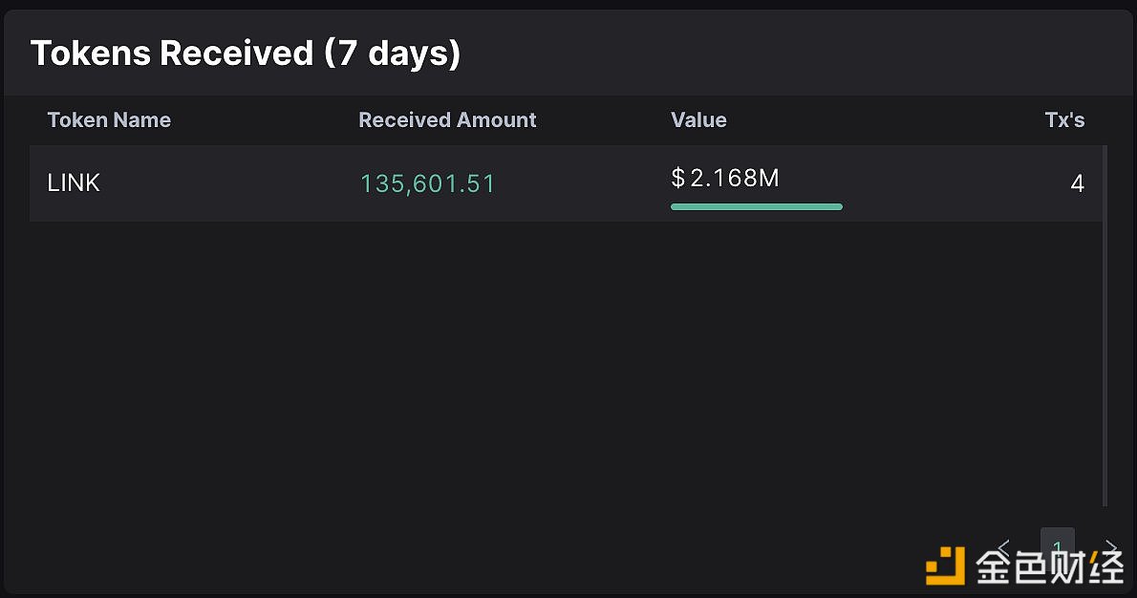Image resolution: width=1137 pixels, height=598 pixels.
Task: Click the dollar sign in Value cell
Action: (677, 178)
